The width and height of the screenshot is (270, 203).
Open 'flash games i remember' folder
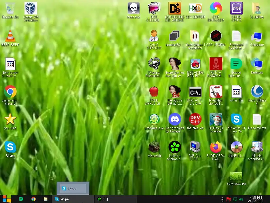[x=195, y=36]
